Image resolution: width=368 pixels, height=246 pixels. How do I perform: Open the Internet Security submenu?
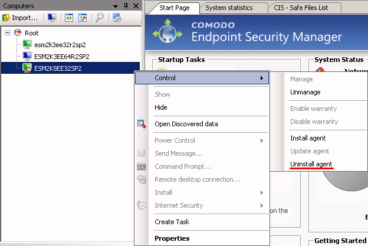point(179,205)
